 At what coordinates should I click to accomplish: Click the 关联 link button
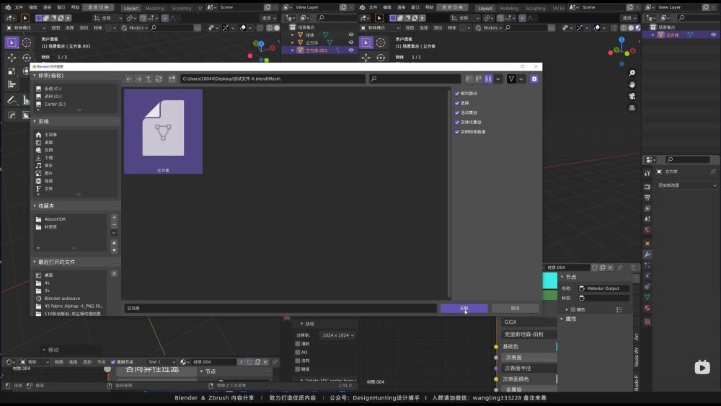click(x=464, y=309)
